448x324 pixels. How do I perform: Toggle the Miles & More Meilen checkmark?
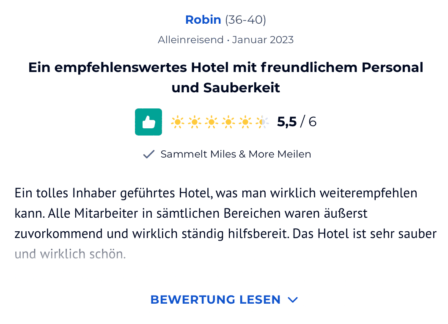[x=148, y=154]
